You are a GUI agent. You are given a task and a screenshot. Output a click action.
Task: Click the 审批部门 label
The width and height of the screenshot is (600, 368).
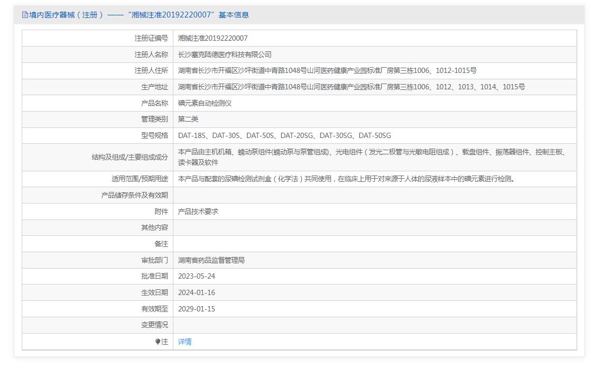click(154, 261)
